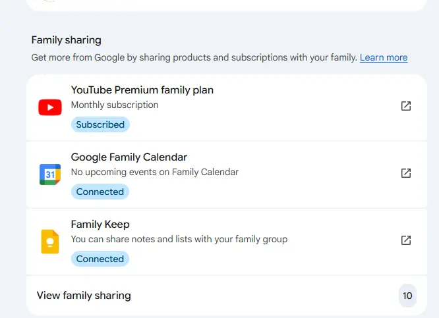Image resolution: width=439 pixels, height=318 pixels.
Task: Click the Monthly subscription text
Action: pos(115,105)
